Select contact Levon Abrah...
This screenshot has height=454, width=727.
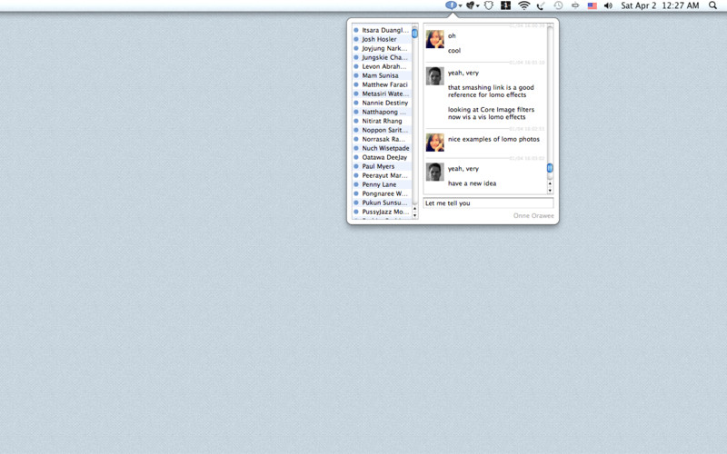pyautogui.click(x=382, y=66)
